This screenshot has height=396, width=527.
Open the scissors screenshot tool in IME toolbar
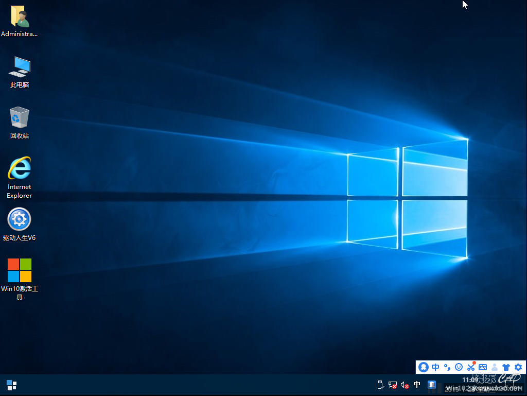[x=471, y=367]
